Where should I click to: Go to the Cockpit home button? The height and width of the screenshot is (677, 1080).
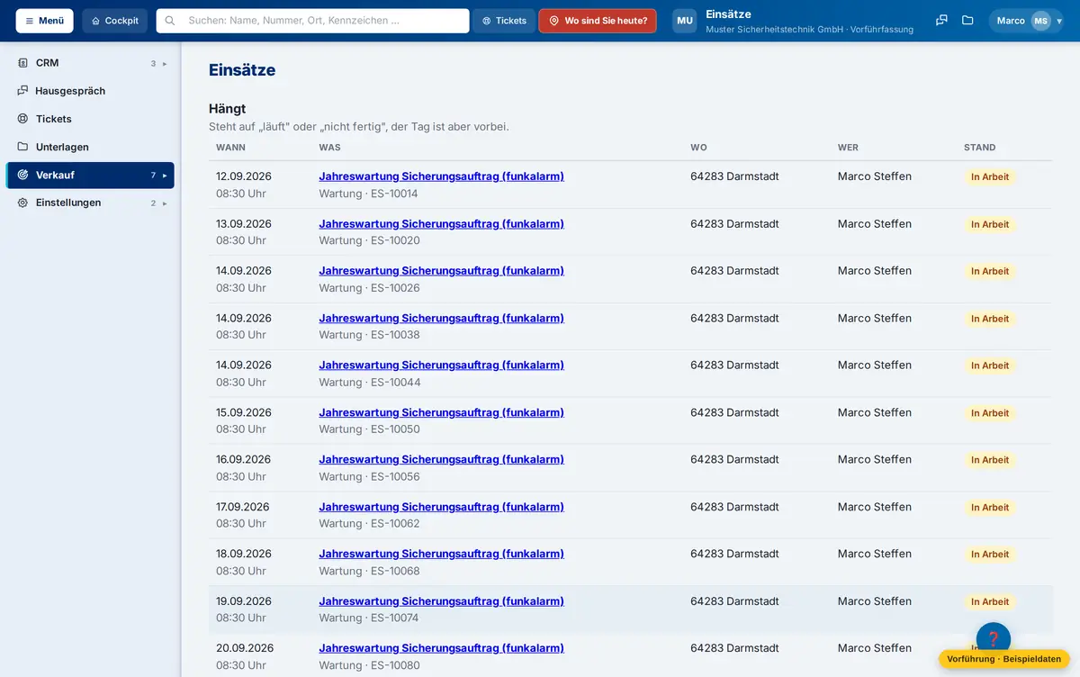(x=115, y=21)
